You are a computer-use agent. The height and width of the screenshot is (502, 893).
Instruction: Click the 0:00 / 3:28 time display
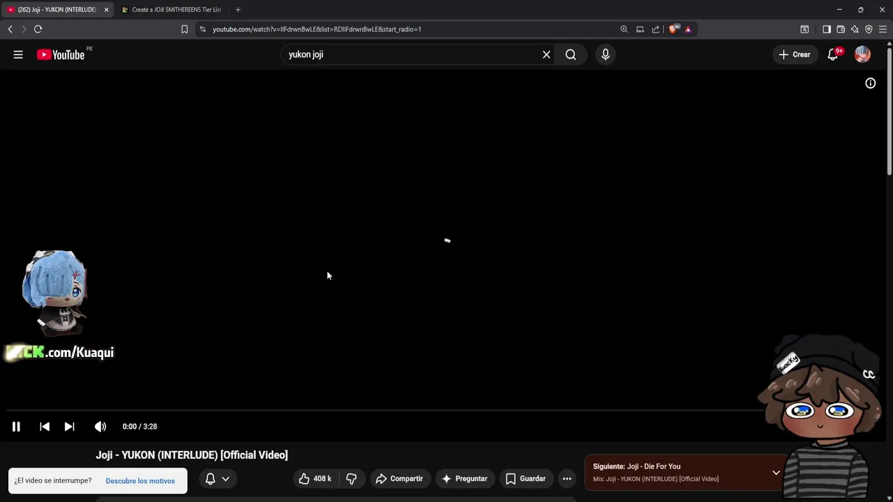[x=140, y=427]
